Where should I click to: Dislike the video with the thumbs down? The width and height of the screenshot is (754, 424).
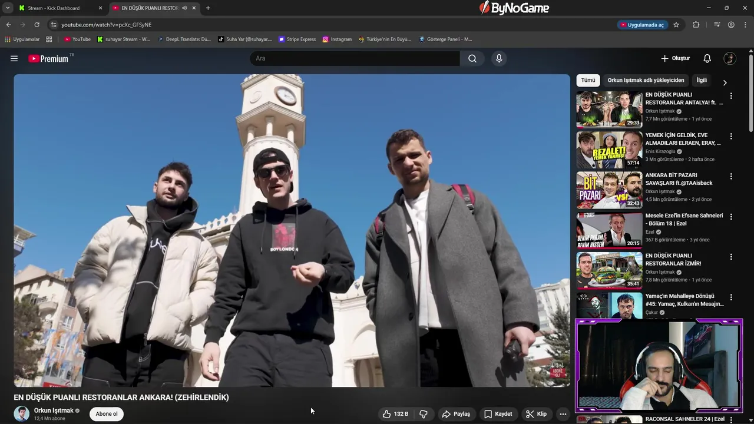coord(424,414)
